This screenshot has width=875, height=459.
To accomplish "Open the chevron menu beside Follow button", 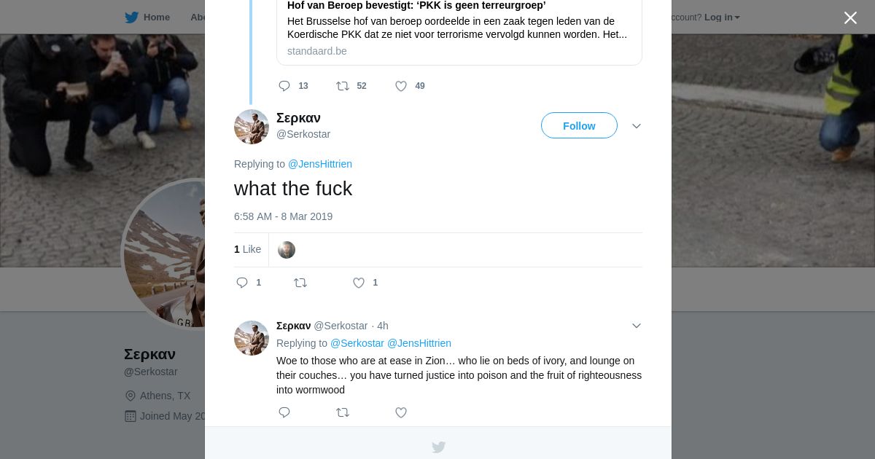I will click(x=637, y=126).
